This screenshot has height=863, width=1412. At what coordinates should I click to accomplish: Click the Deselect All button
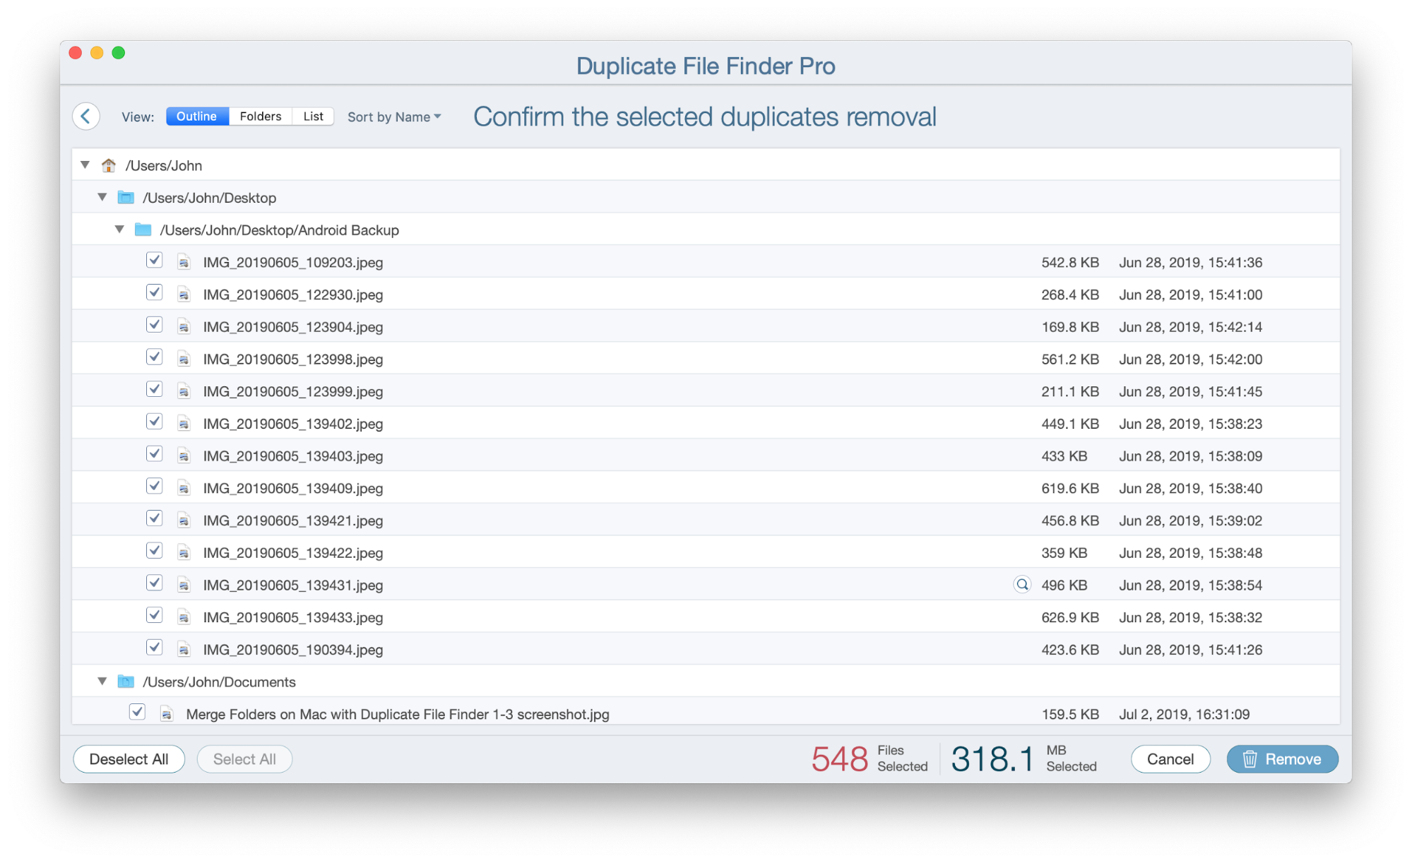click(x=128, y=759)
